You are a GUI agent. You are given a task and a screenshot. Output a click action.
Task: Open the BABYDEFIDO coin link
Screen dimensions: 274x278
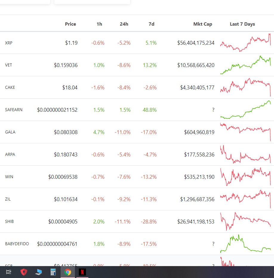(17, 244)
